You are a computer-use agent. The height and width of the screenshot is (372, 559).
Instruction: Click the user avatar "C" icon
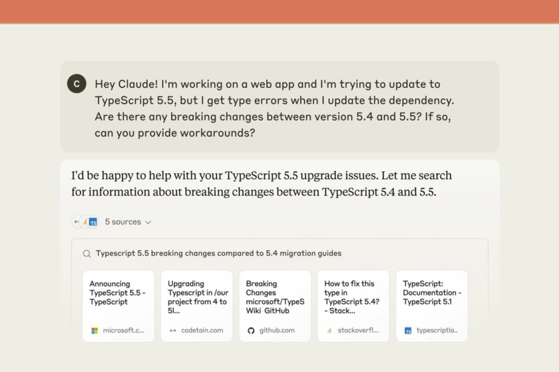click(77, 84)
